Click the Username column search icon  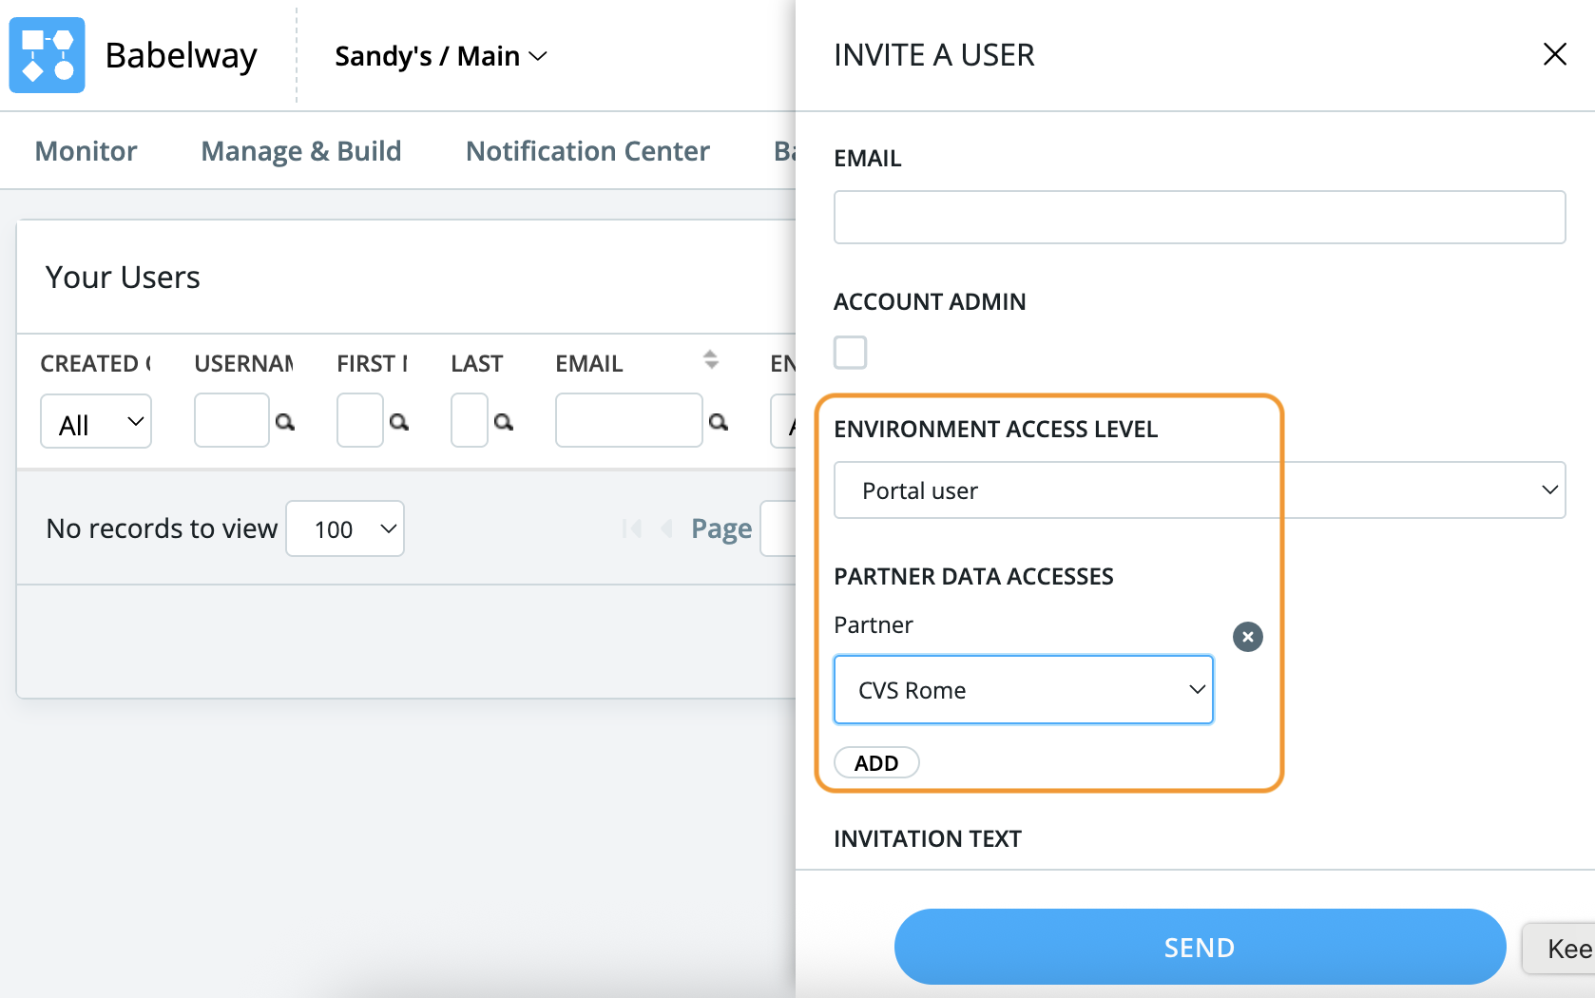[x=284, y=422]
